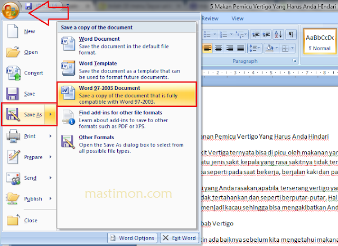Screen dimensions: 338x246
Task: Expand the Save As submenu arrow
Action: pos(51,114)
